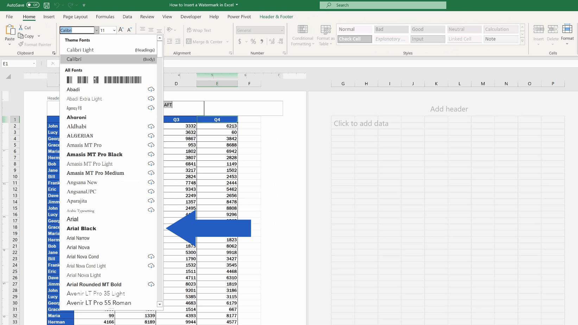Switch to the Formulas ribbon tab

pos(105,17)
